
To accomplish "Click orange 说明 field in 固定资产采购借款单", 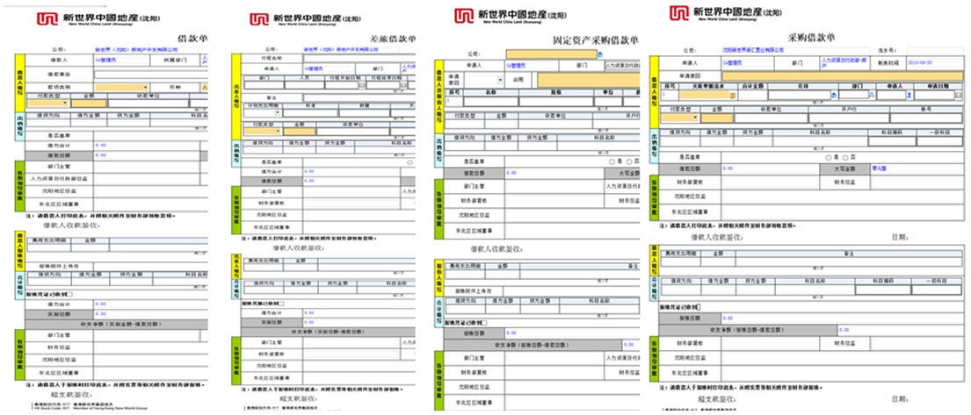I will click(588, 80).
